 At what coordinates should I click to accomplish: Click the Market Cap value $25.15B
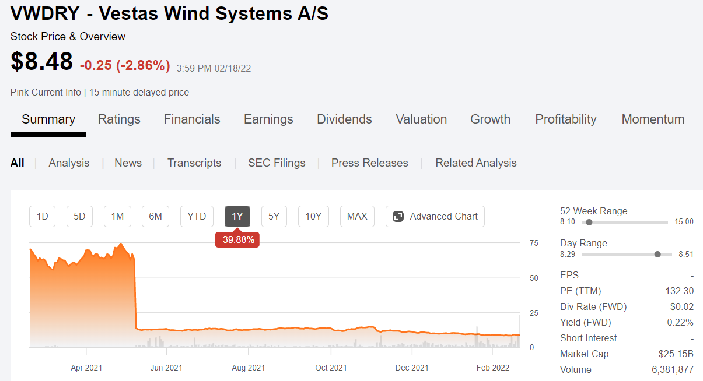(x=676, y=354)
